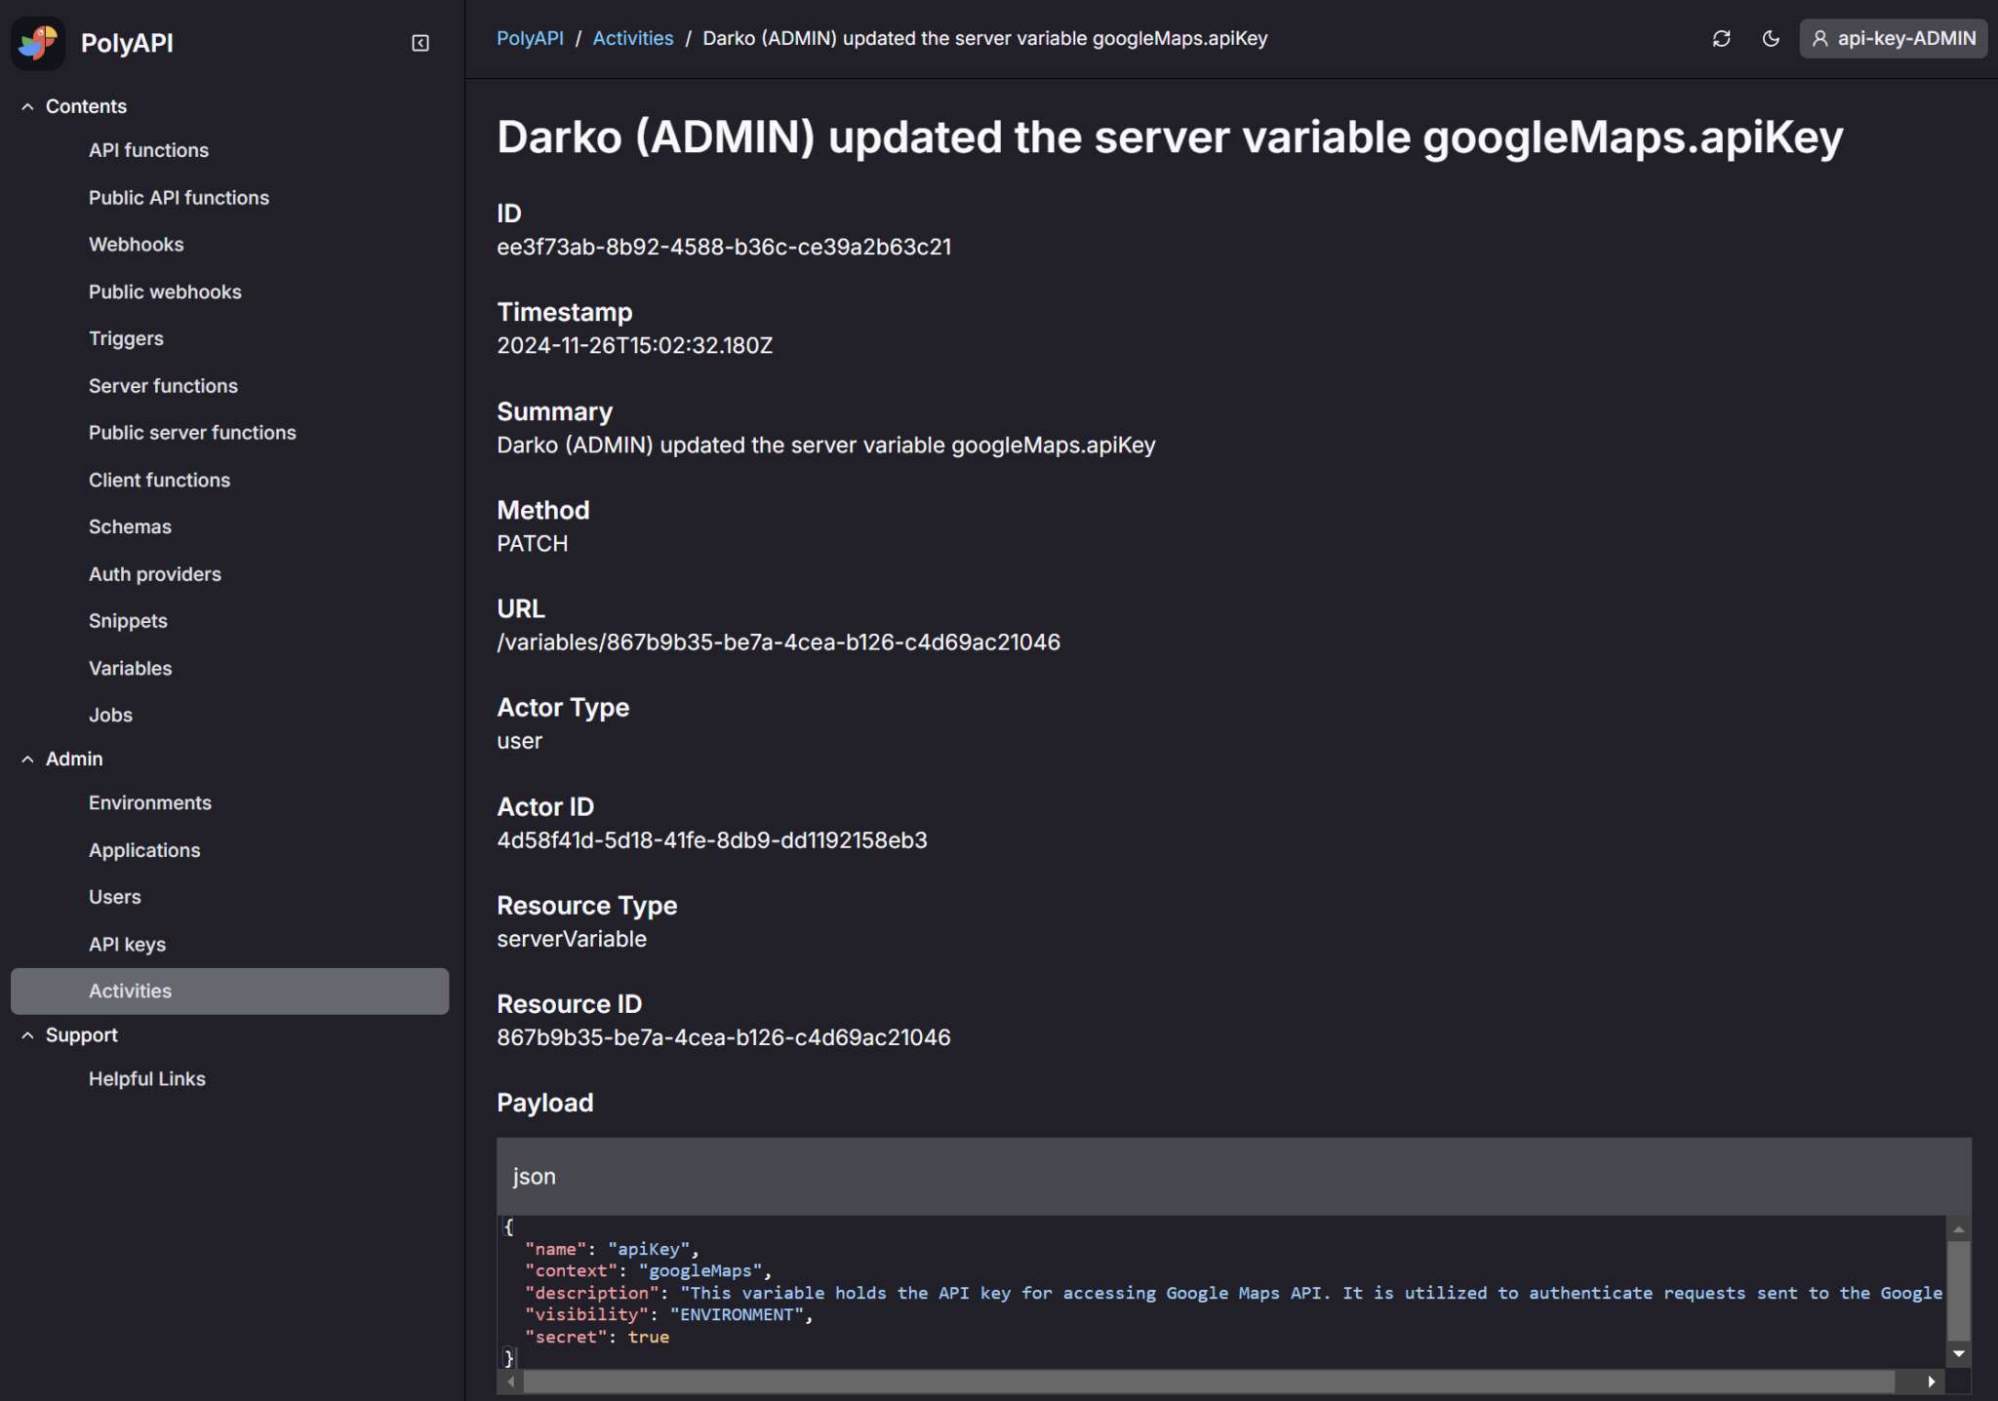This screenshot has height=1401, width=1998.
Task: Click the "secret": true line in payload
Action: click(x=597, y=1337)
